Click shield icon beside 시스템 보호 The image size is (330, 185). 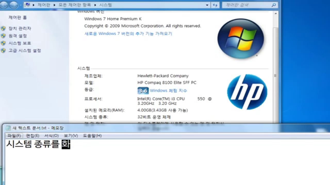[x=3, y=43]
